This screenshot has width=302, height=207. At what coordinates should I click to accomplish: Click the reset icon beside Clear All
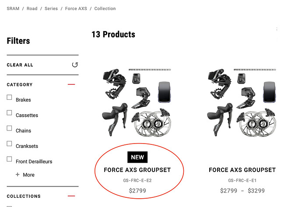(75, 65)
